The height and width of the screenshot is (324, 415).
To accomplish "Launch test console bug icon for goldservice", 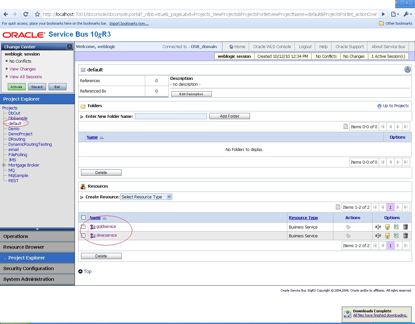I will click(x=348, y=227).
